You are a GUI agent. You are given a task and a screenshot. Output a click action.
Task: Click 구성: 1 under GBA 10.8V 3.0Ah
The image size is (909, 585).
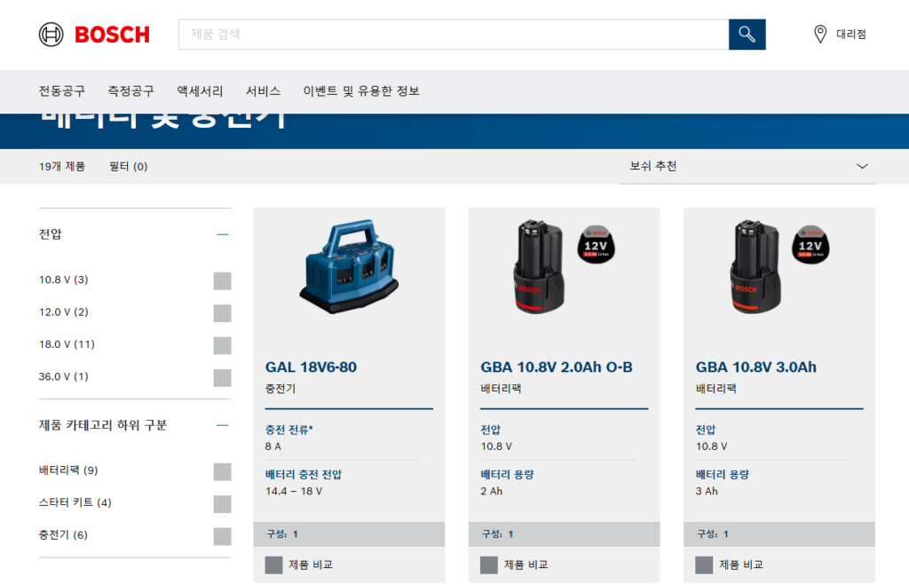coord(713,534)
